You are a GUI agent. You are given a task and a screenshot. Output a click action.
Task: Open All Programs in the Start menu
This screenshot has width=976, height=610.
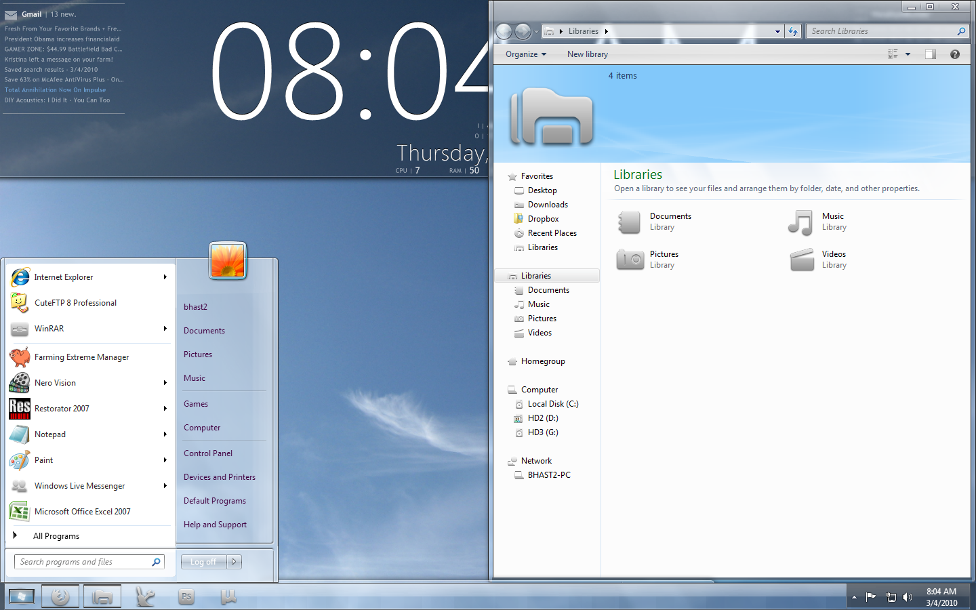56,536
